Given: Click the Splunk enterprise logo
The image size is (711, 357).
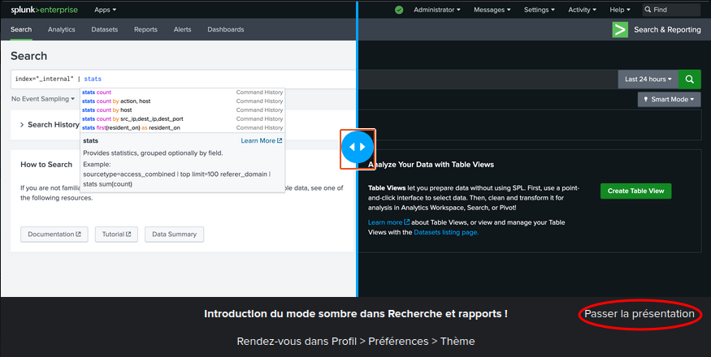Looking at the screenshot, I should 45,10.
